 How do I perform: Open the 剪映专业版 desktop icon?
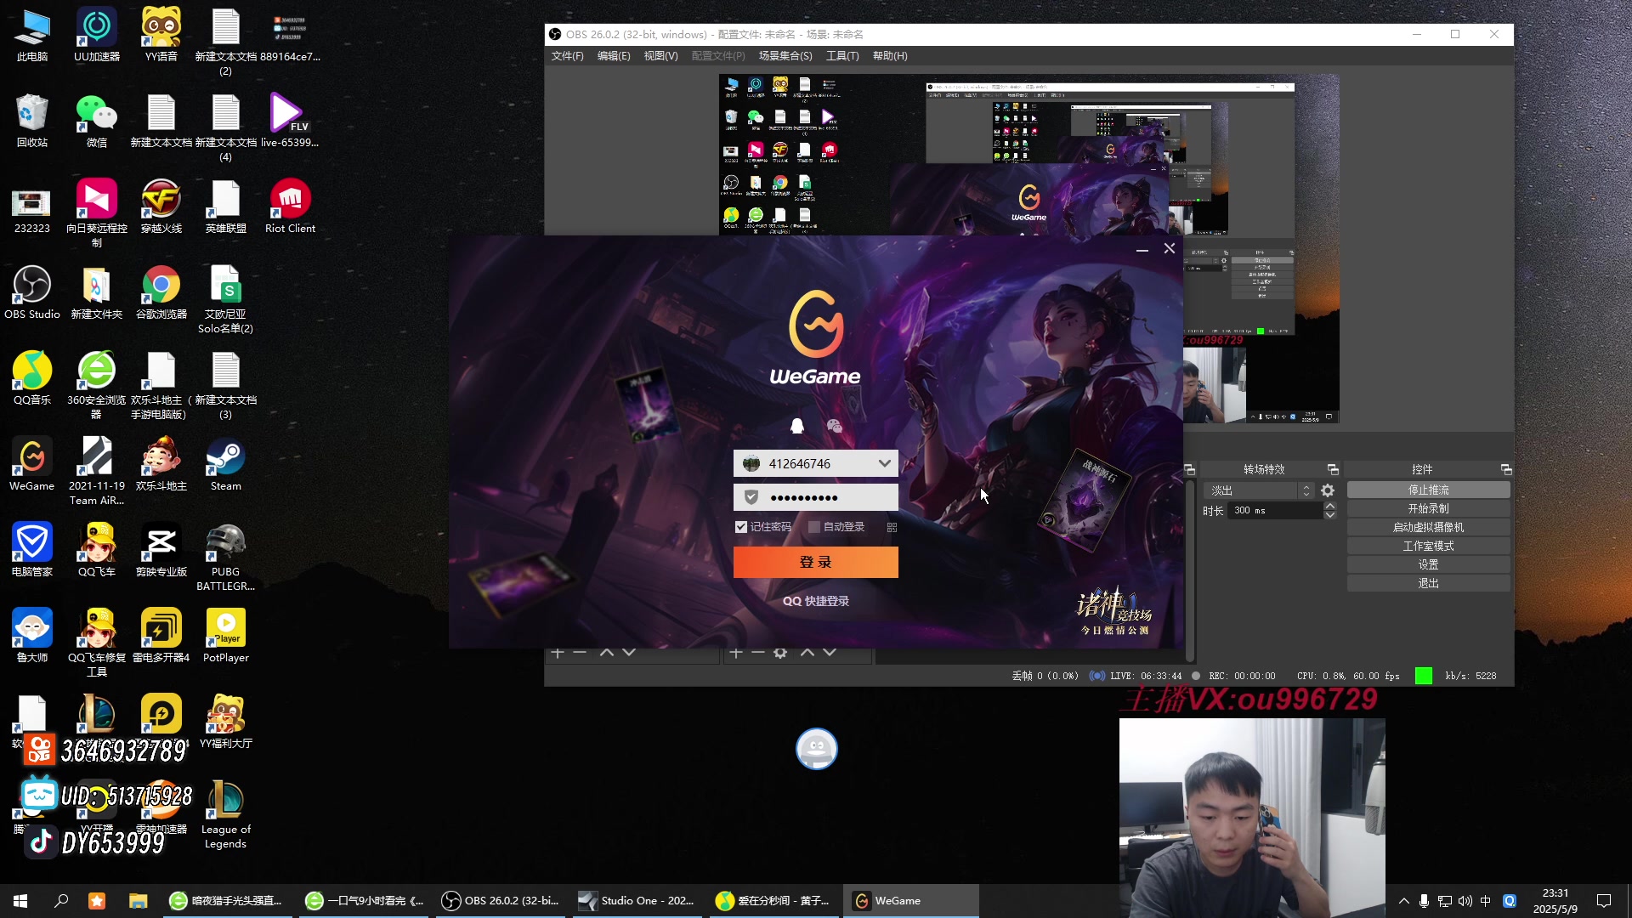161,550
